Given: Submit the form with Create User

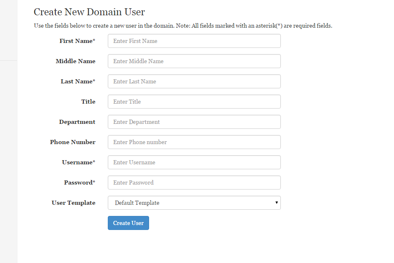Looking at the screenshot, I should click(x=128, y=223).
